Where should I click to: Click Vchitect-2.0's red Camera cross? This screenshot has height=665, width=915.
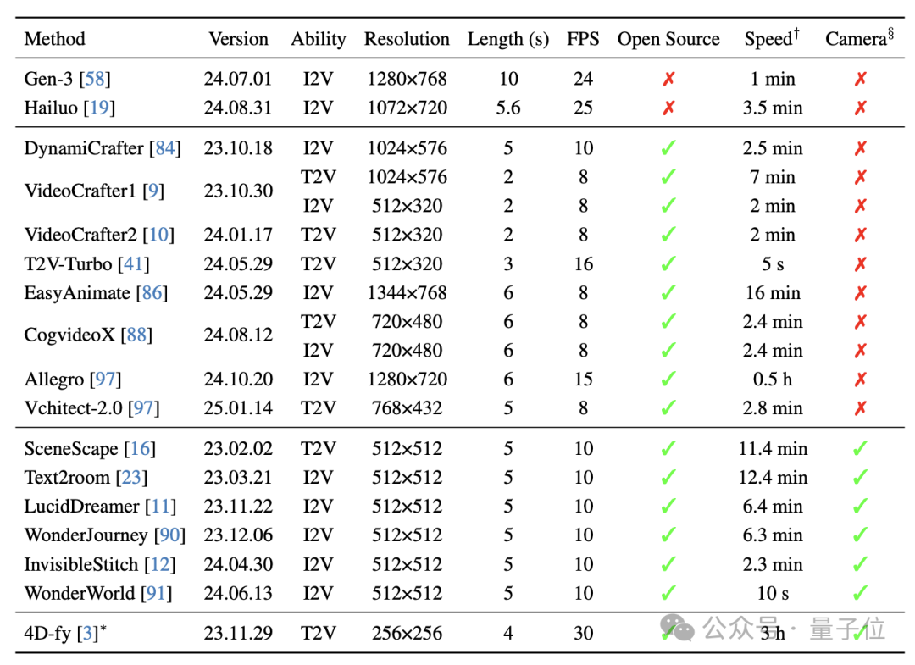[x=860, y=407]
